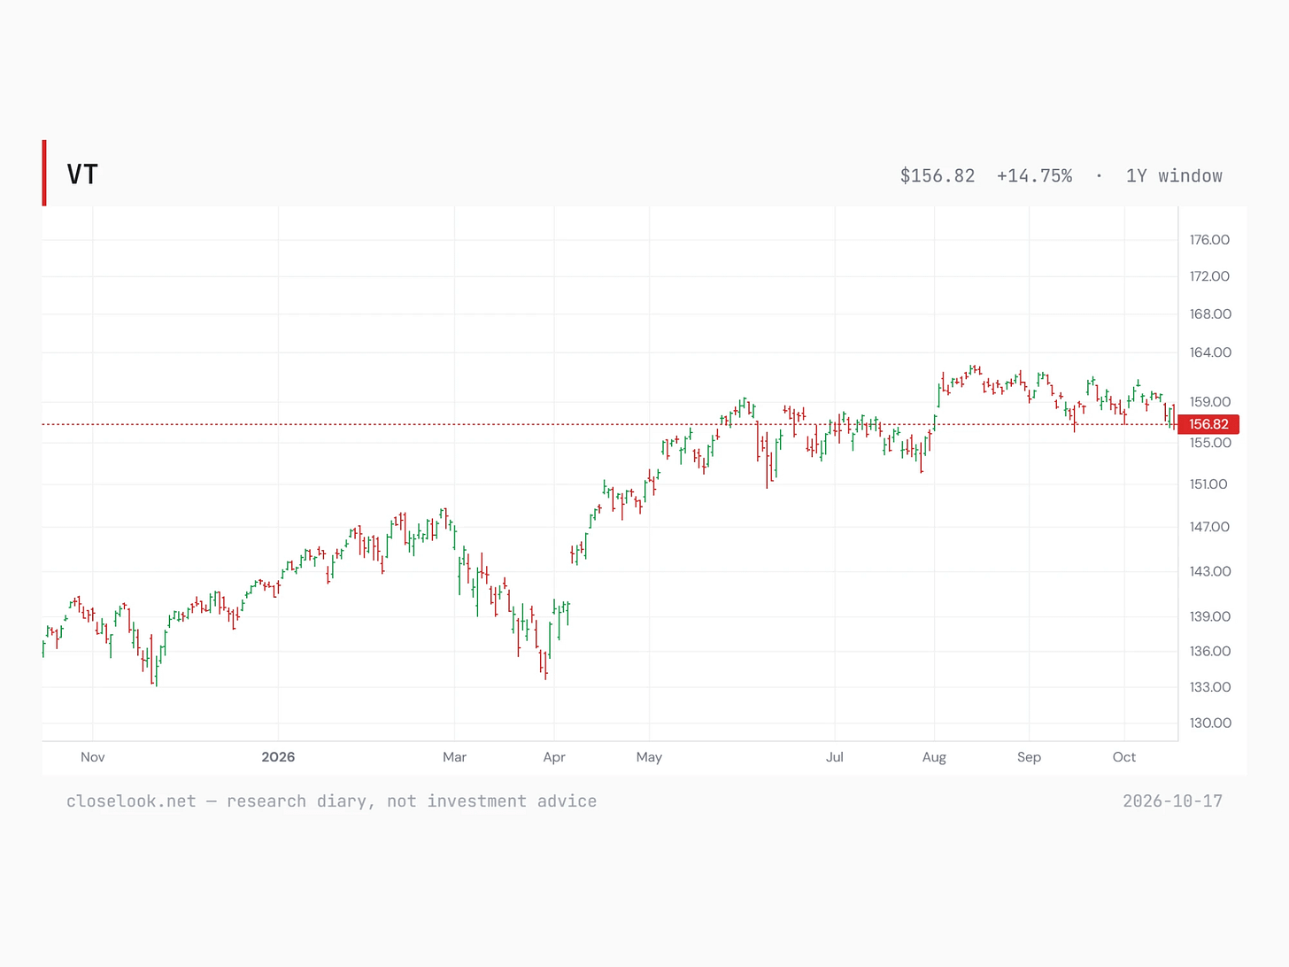The width and height of the screenshot is (1289, 967).
Task: Click the 133.00 price axis label
Action: pos(1209,687)
